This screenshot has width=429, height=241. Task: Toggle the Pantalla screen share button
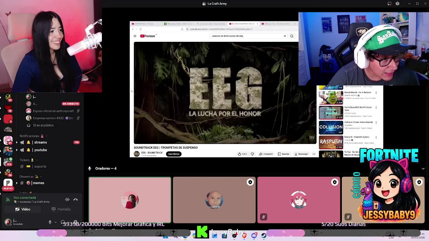click(61, 209)
